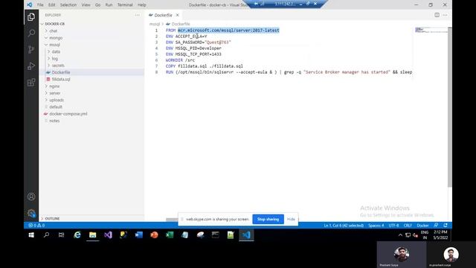Click the notifications icon in status bar
Viewport: 476px width, 268px height.
pyautogui.click(x=446, y=225)
